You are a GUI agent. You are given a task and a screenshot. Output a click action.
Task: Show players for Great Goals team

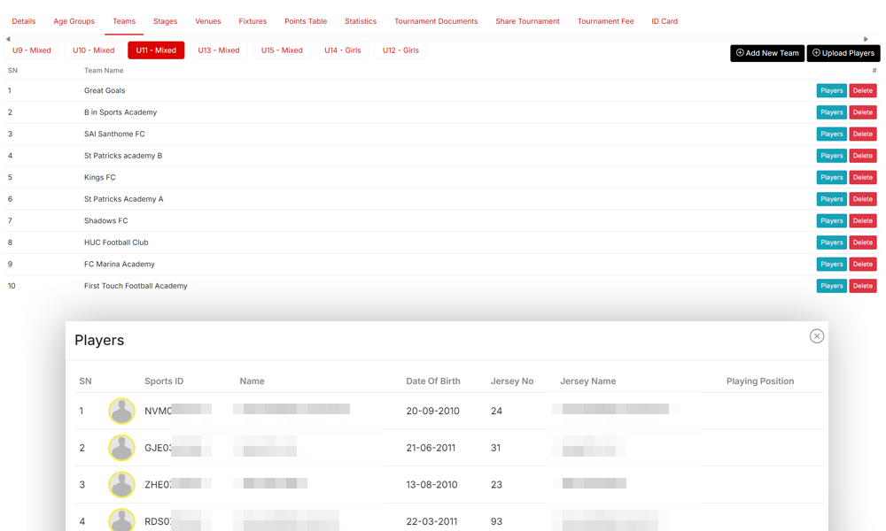(831, 90)
